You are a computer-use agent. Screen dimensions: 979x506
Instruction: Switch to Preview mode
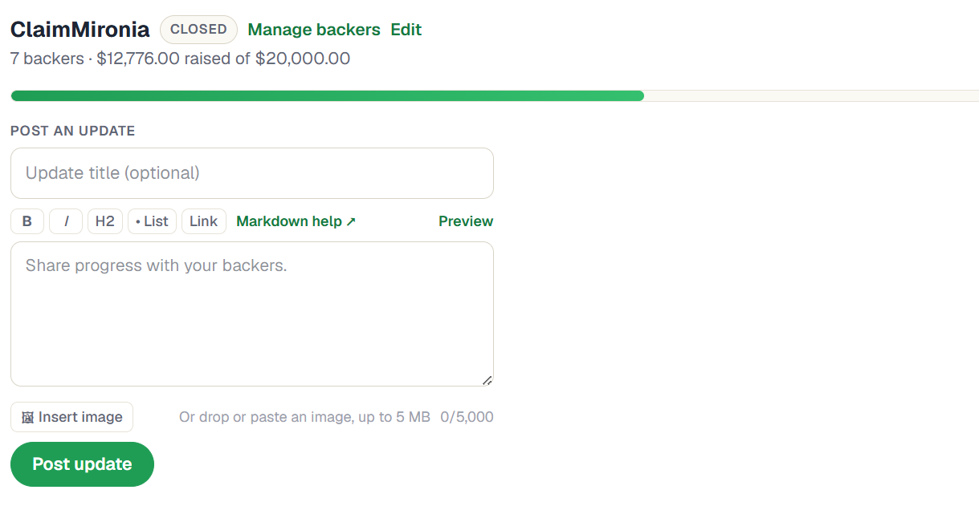[x=466, y=221]
